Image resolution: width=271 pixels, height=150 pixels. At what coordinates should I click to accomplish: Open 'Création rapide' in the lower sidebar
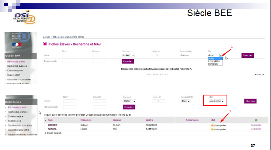[x=16, y=116]
